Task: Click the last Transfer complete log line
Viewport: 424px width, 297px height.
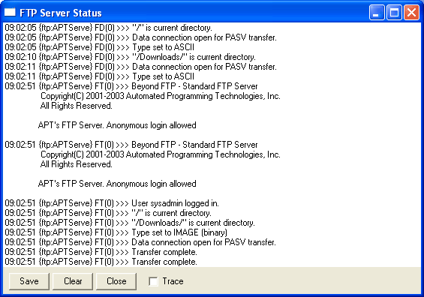Action: point(101,262)
